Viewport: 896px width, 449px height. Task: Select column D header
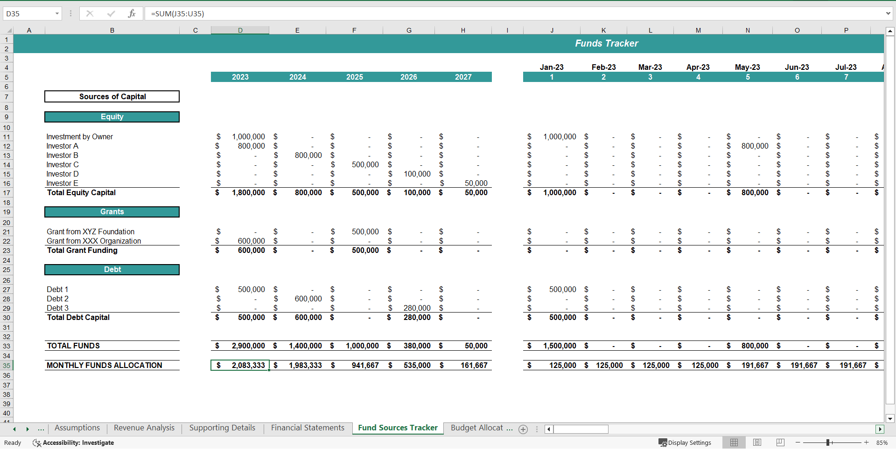pyautogui.click(x=240, y=30)
